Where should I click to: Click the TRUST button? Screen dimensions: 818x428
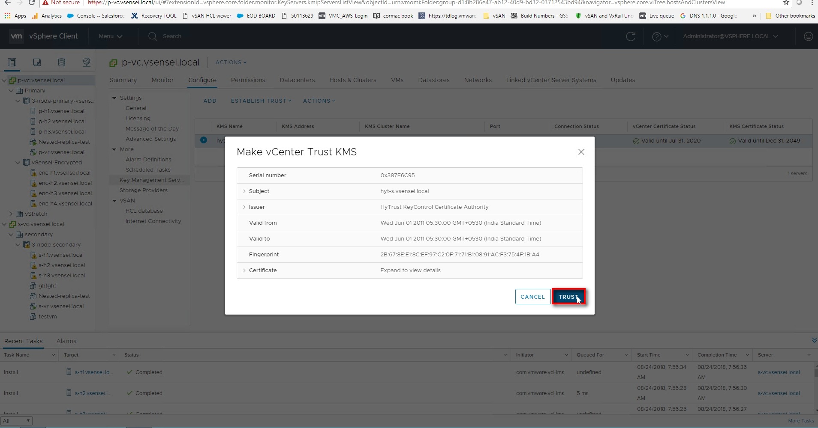(x=568, y=297)
